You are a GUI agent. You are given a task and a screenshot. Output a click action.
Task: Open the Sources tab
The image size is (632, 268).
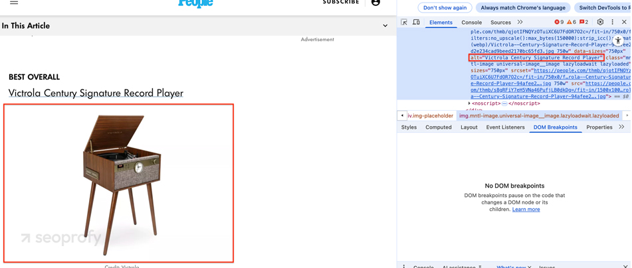pyautogui.click(x=500, y=23)
